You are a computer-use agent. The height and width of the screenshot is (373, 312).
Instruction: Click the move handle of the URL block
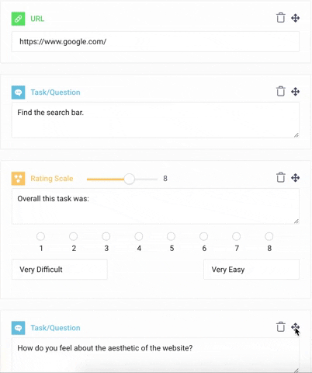tap(295, 18)
